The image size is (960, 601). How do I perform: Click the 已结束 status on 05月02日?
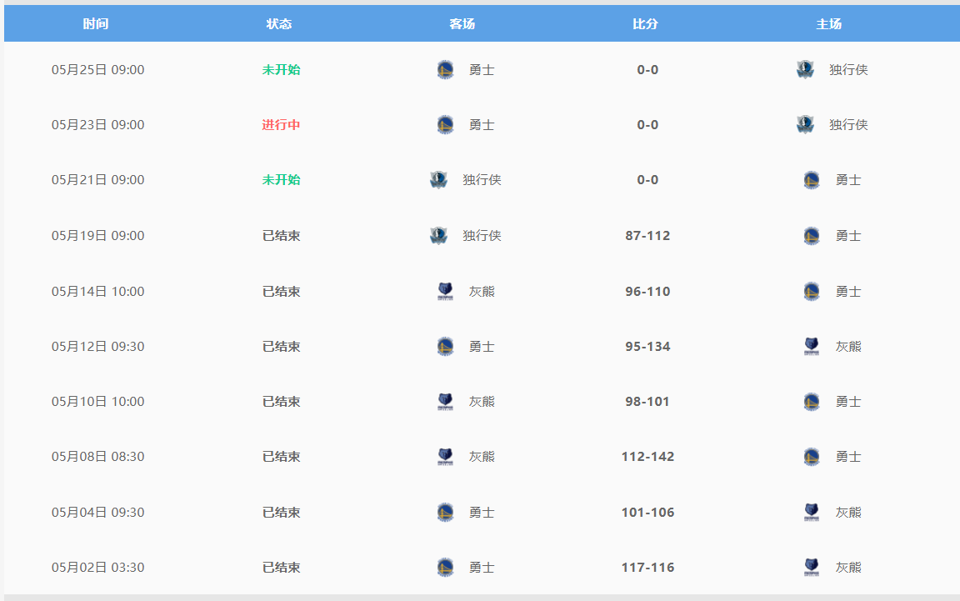(281, 568)
